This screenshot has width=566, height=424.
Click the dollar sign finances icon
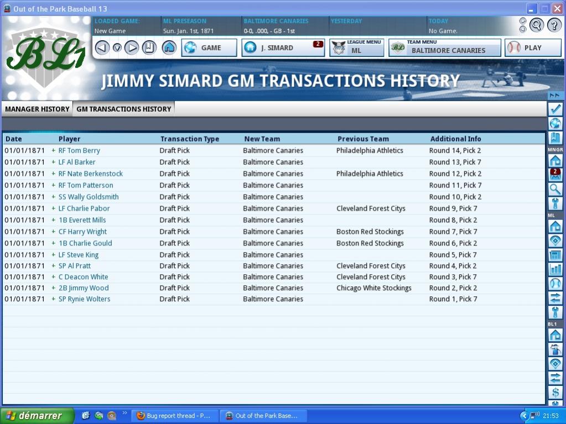(x=555, y=392)
